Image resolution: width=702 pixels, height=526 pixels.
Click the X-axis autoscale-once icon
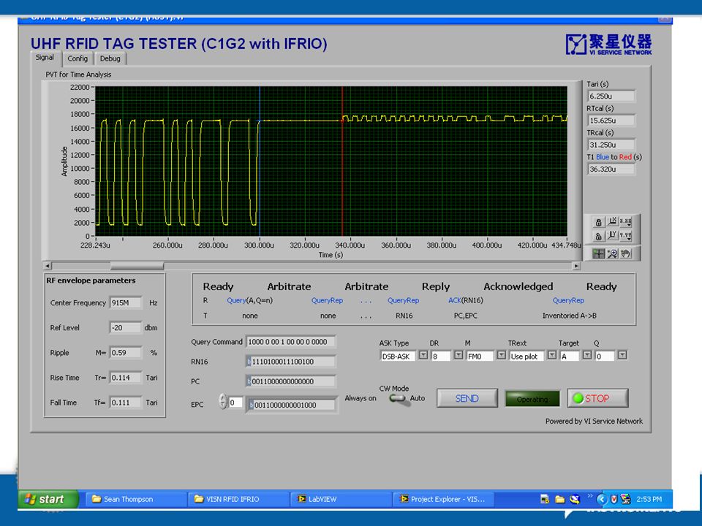[x=613, y=221]
